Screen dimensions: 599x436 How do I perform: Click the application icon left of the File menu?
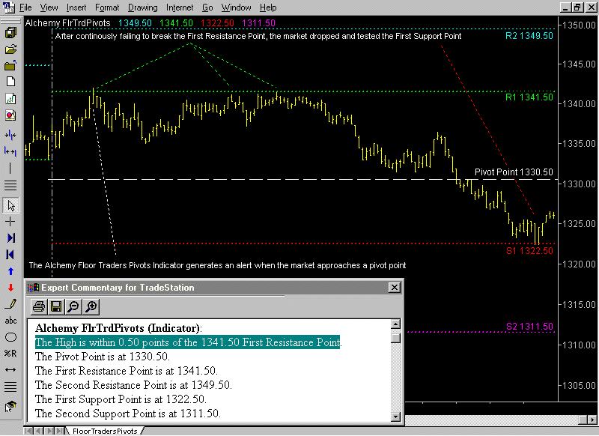coord(8,7)
